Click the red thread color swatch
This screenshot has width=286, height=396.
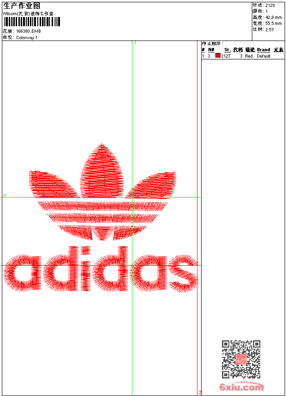click(x=218, y=56)
